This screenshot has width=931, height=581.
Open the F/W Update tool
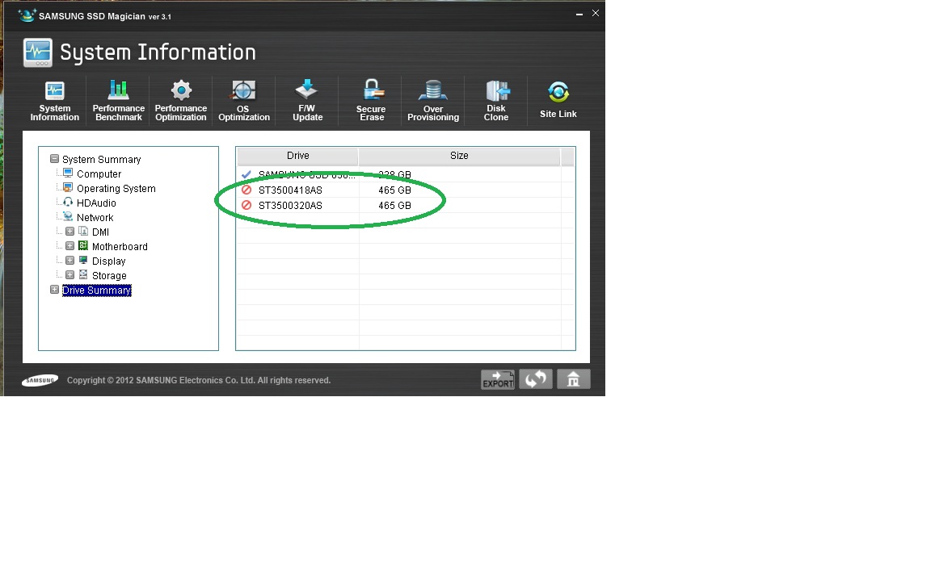pyautogui.click(x=307, y=101)
